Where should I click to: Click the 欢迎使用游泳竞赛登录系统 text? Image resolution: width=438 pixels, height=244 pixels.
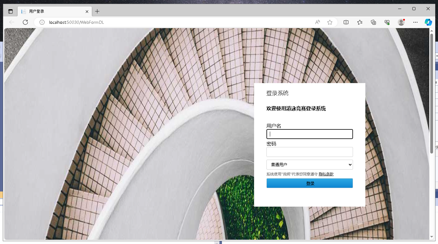tap(296, 108)
